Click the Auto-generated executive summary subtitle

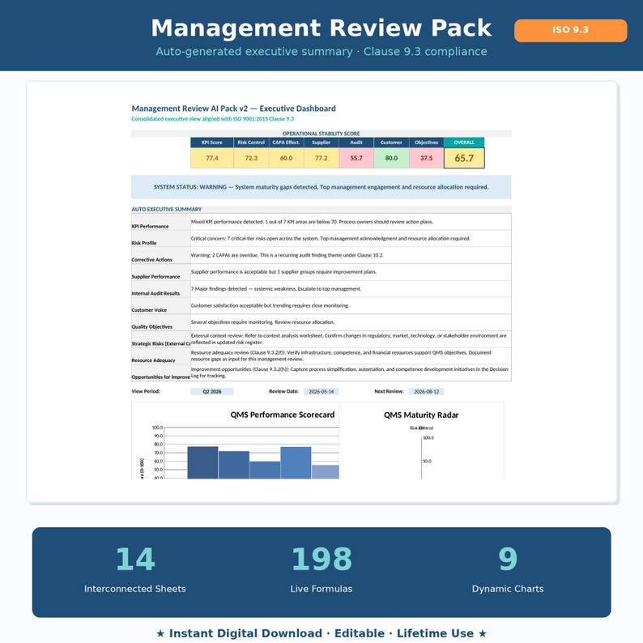tap(321, 51)
